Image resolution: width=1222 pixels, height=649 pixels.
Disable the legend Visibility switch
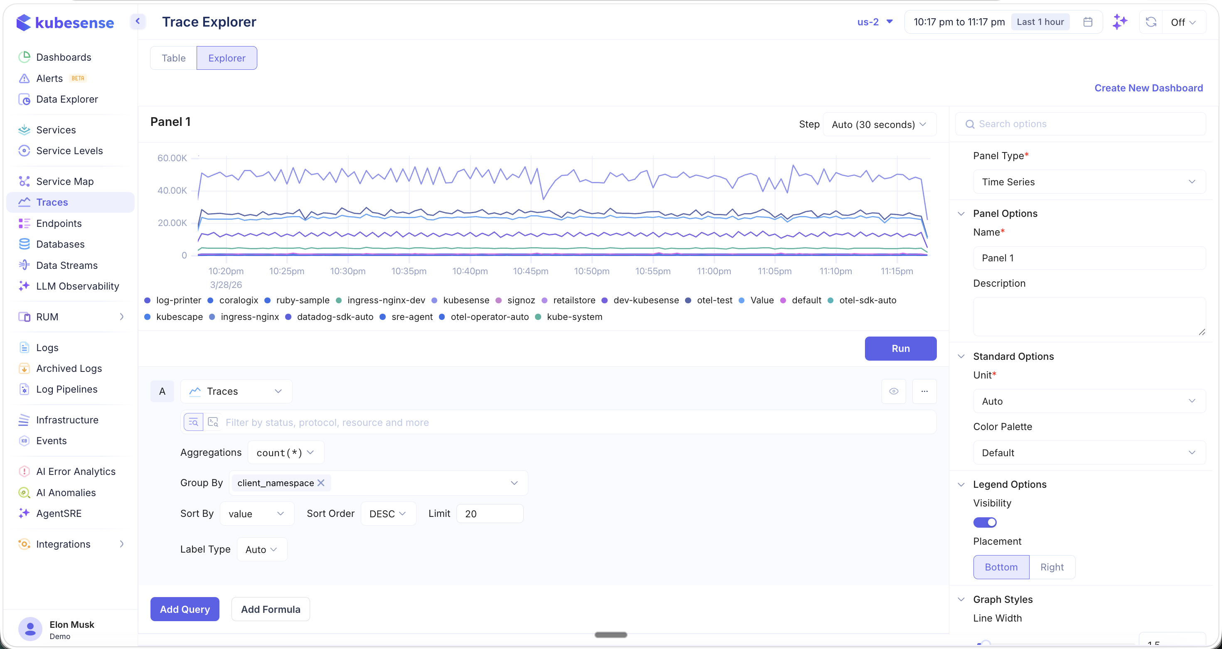985,522
